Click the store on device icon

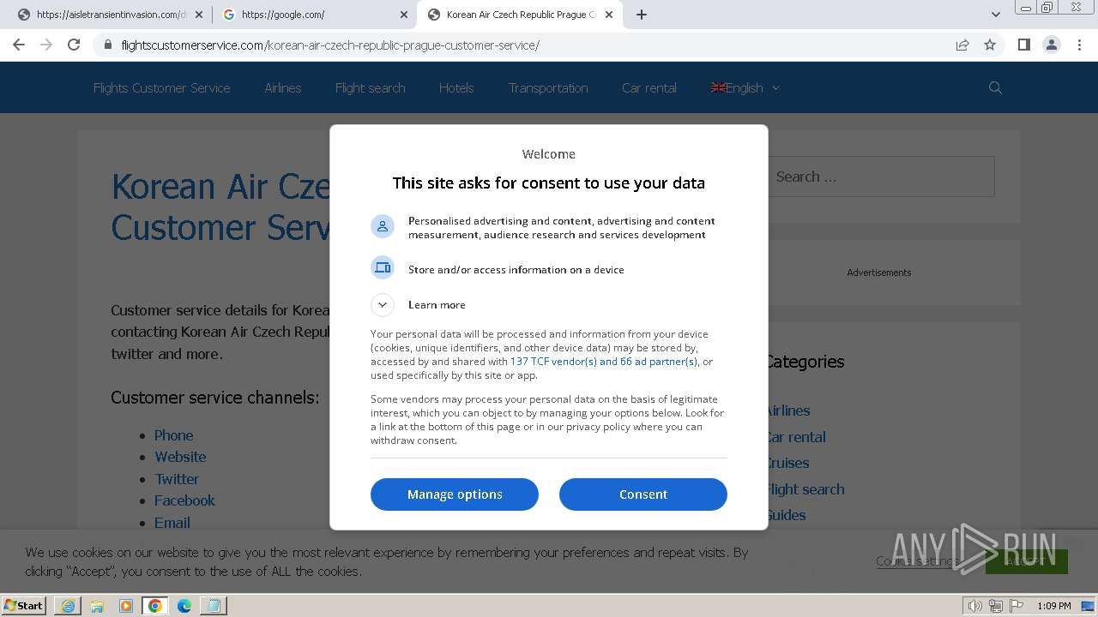point(383,268)
